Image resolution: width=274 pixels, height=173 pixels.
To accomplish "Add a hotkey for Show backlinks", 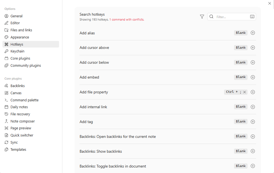I will (253, 151).
